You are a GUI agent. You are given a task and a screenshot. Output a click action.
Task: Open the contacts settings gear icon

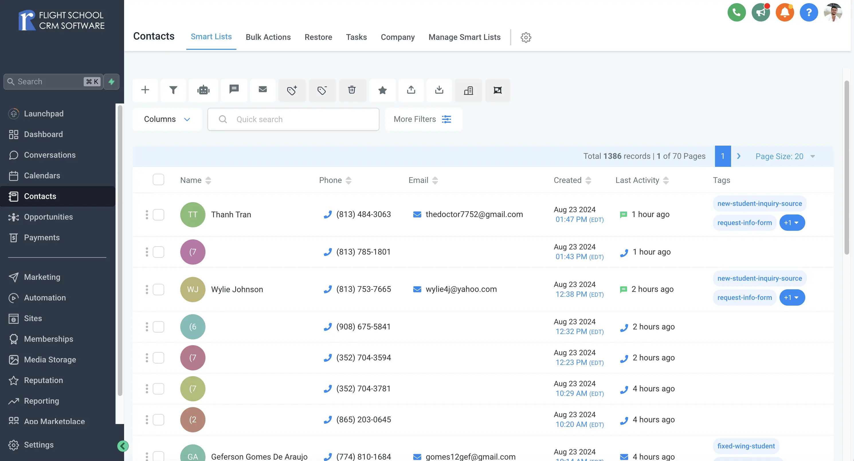click(x=526, y=37)
